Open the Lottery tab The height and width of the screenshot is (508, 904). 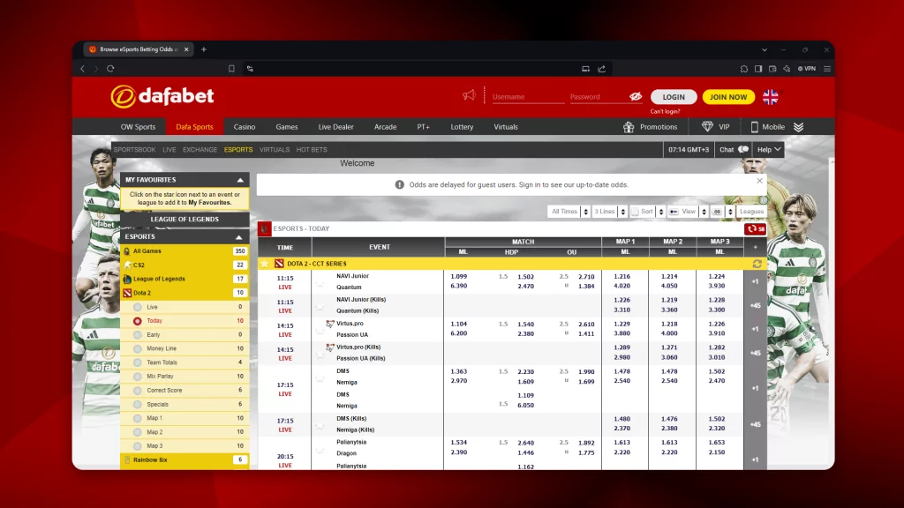(462, 127)
